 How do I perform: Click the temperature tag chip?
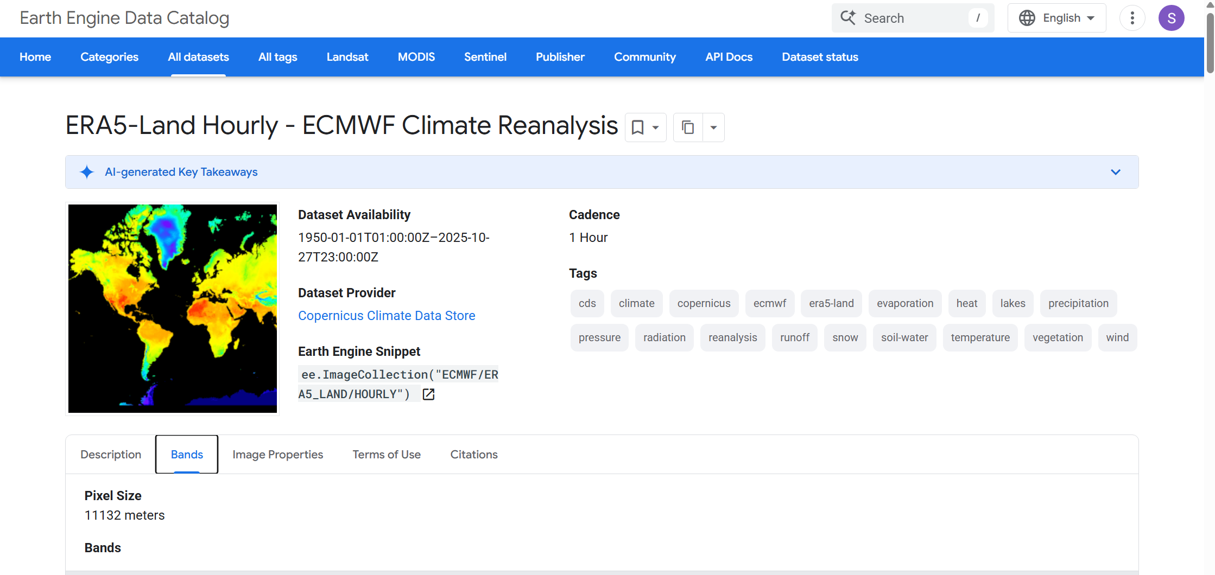click(x=980, y=338)
